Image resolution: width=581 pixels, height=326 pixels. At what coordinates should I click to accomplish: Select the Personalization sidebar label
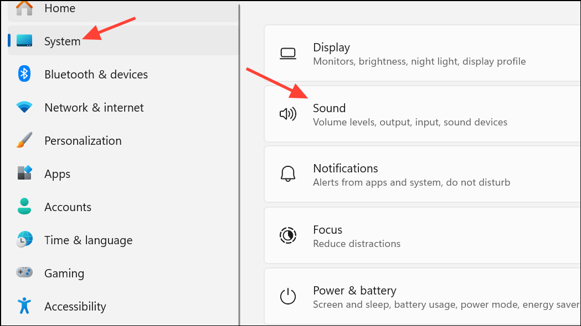click(x=83, y=141)
